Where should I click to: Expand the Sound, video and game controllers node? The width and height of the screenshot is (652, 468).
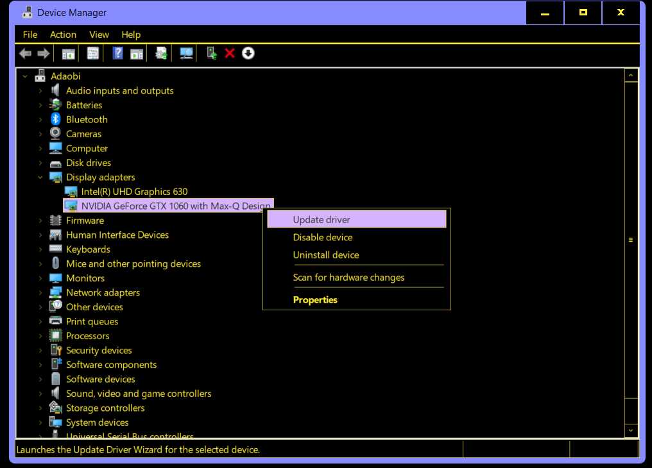tap(40, 394)
